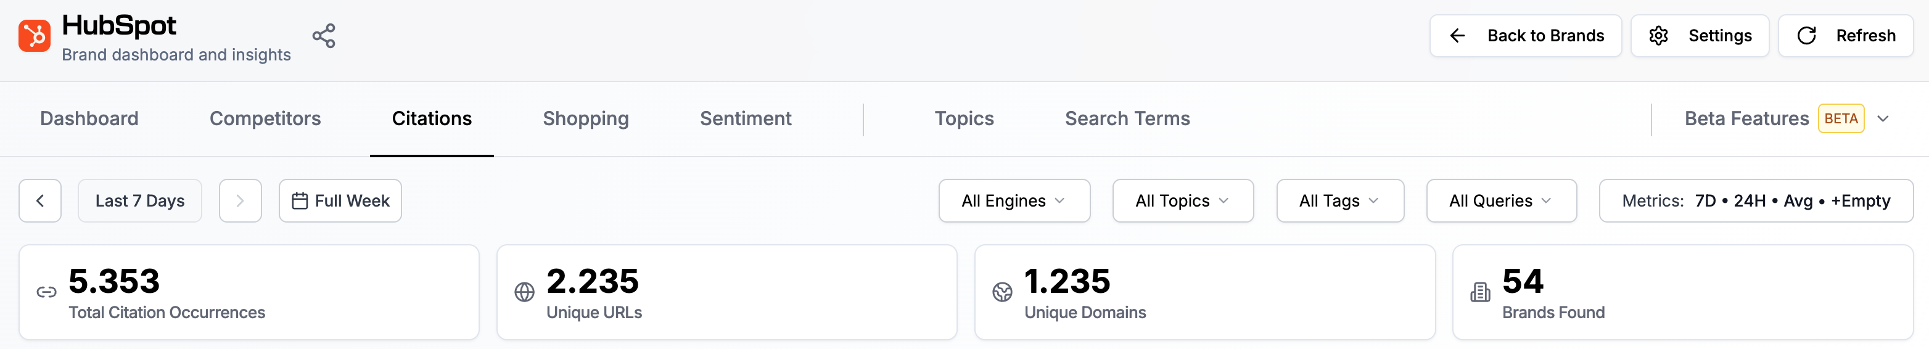Click the globe icon beside Unique Domains

point(1002,292)
